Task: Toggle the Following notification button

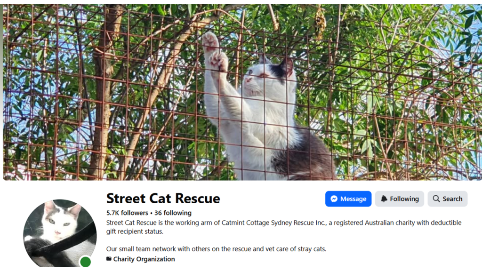Action: [x=399, y=199]
